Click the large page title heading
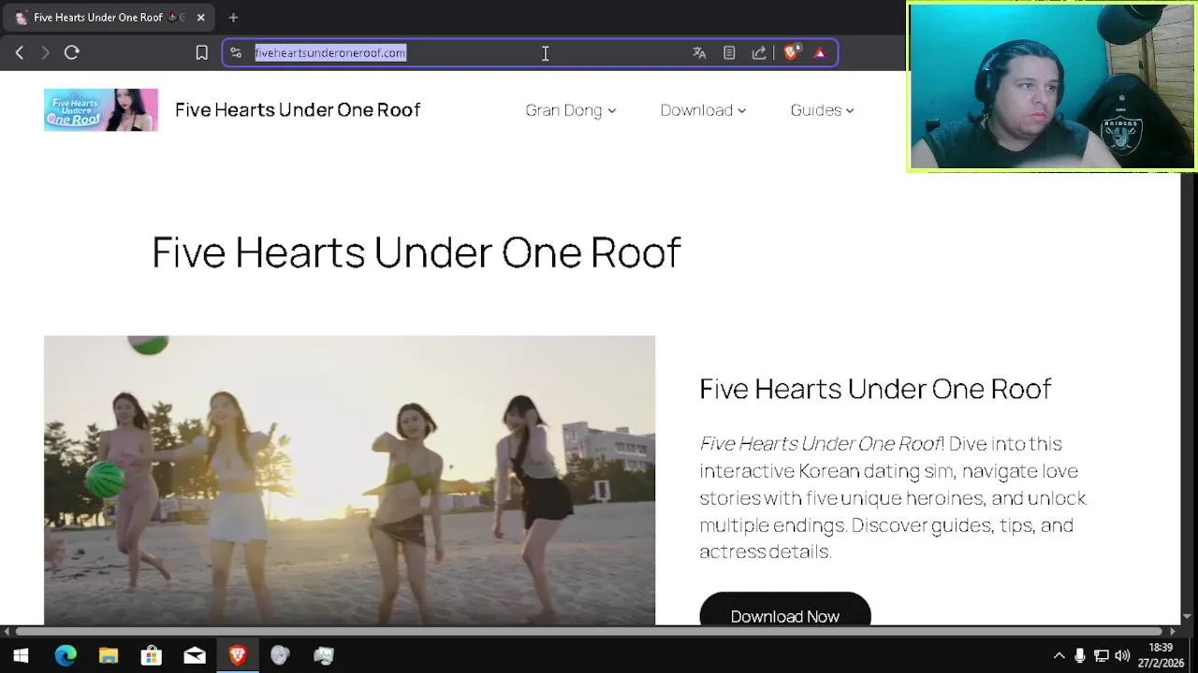The image size is (1198, 673). click(416, 252)
